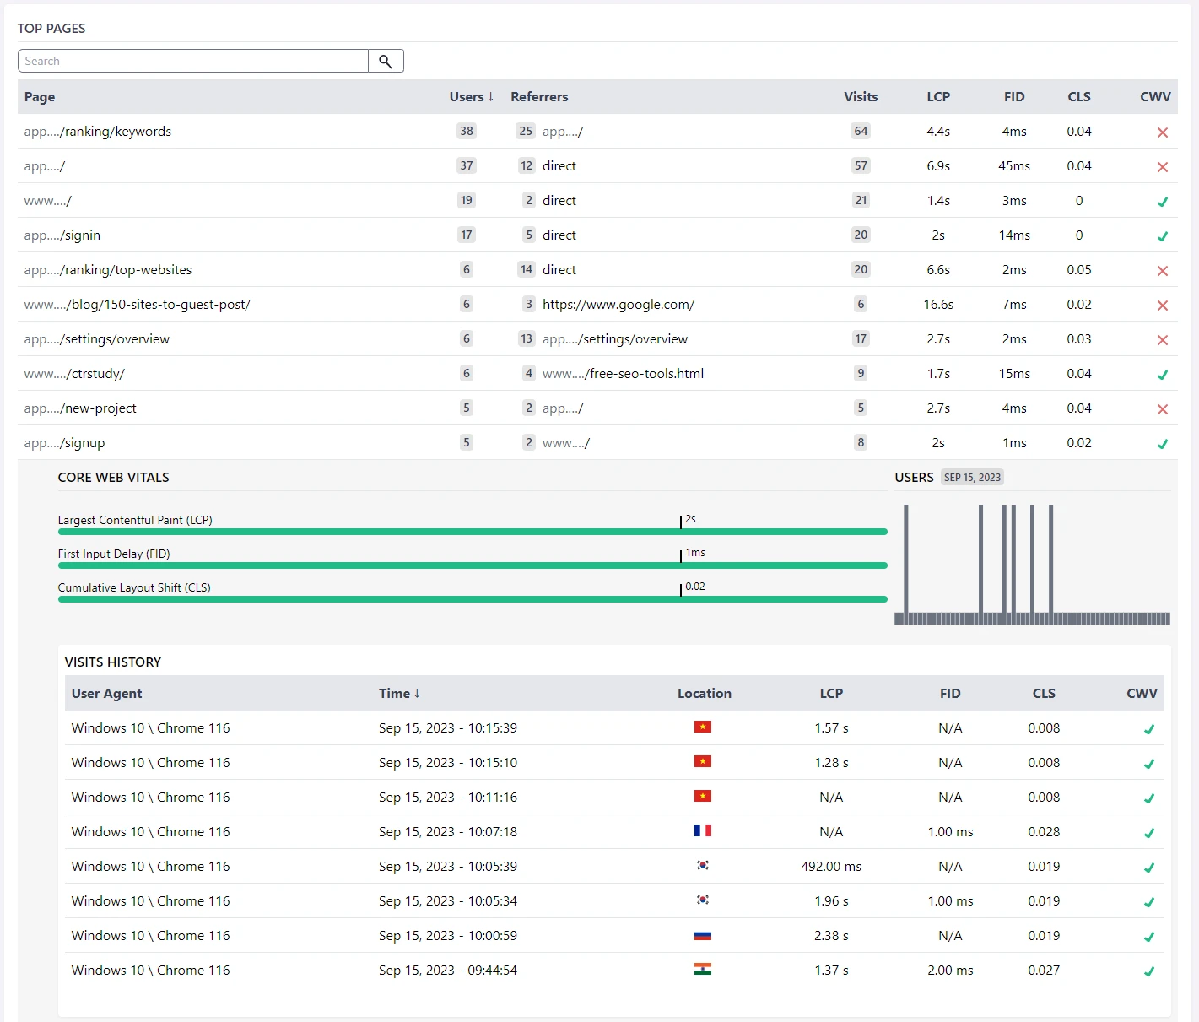The width and height of the screenshot is (1199, 1022).
Task: Sort by Users column header
Action: coord(472,97)
